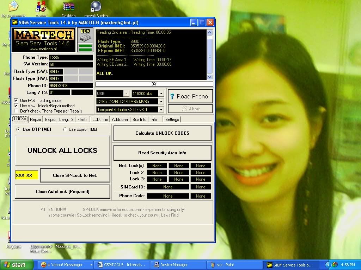Screen dimensions: 361x270
Task: Open the EEprom,Lang,T9 tab
Action: tap(59, 120)
